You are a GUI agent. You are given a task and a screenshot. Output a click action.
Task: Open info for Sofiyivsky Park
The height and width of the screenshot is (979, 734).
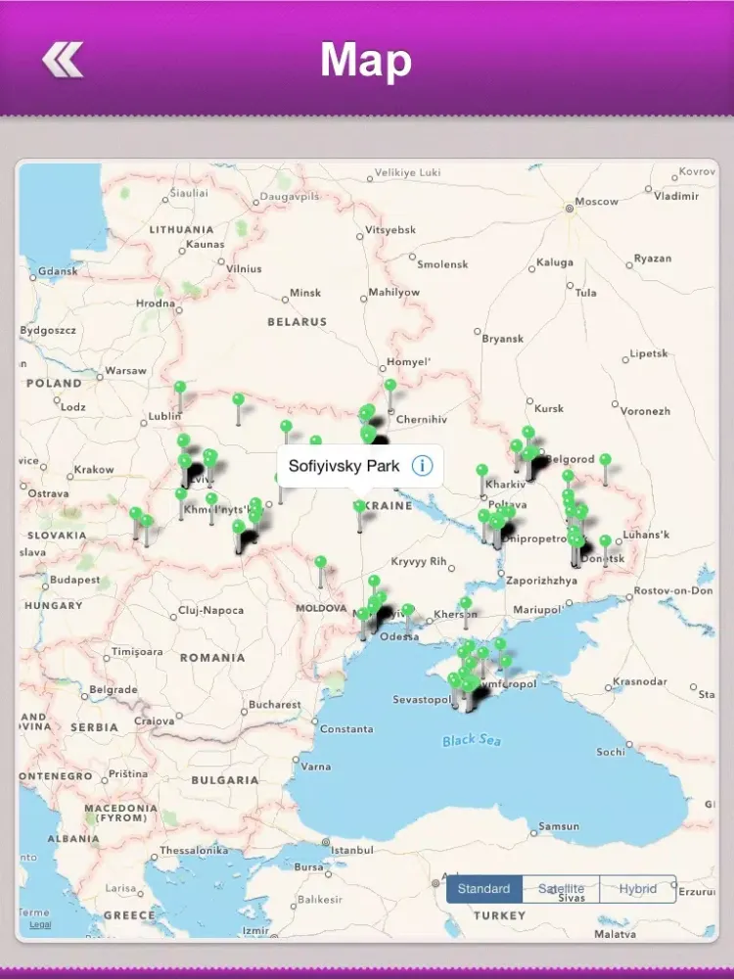point(422,466)
